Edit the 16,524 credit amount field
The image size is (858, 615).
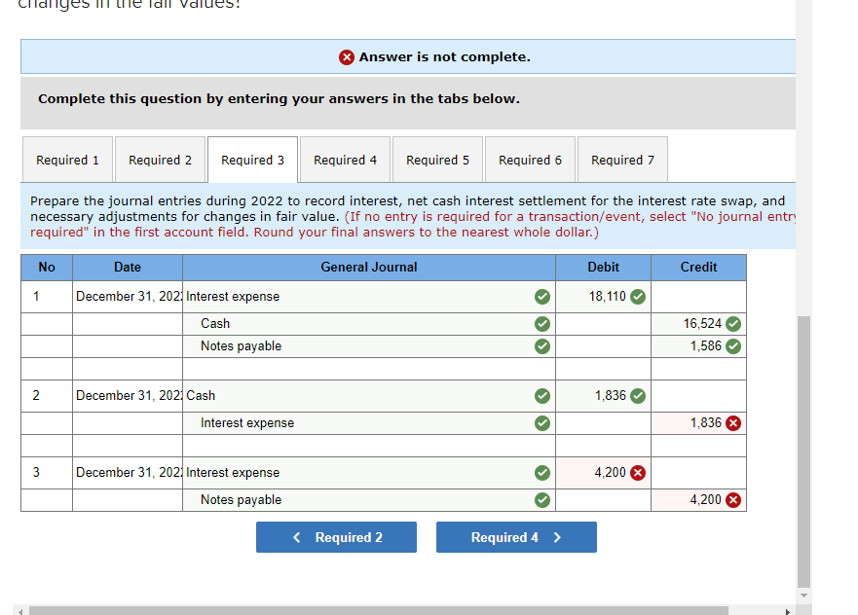tap(698, 324)
